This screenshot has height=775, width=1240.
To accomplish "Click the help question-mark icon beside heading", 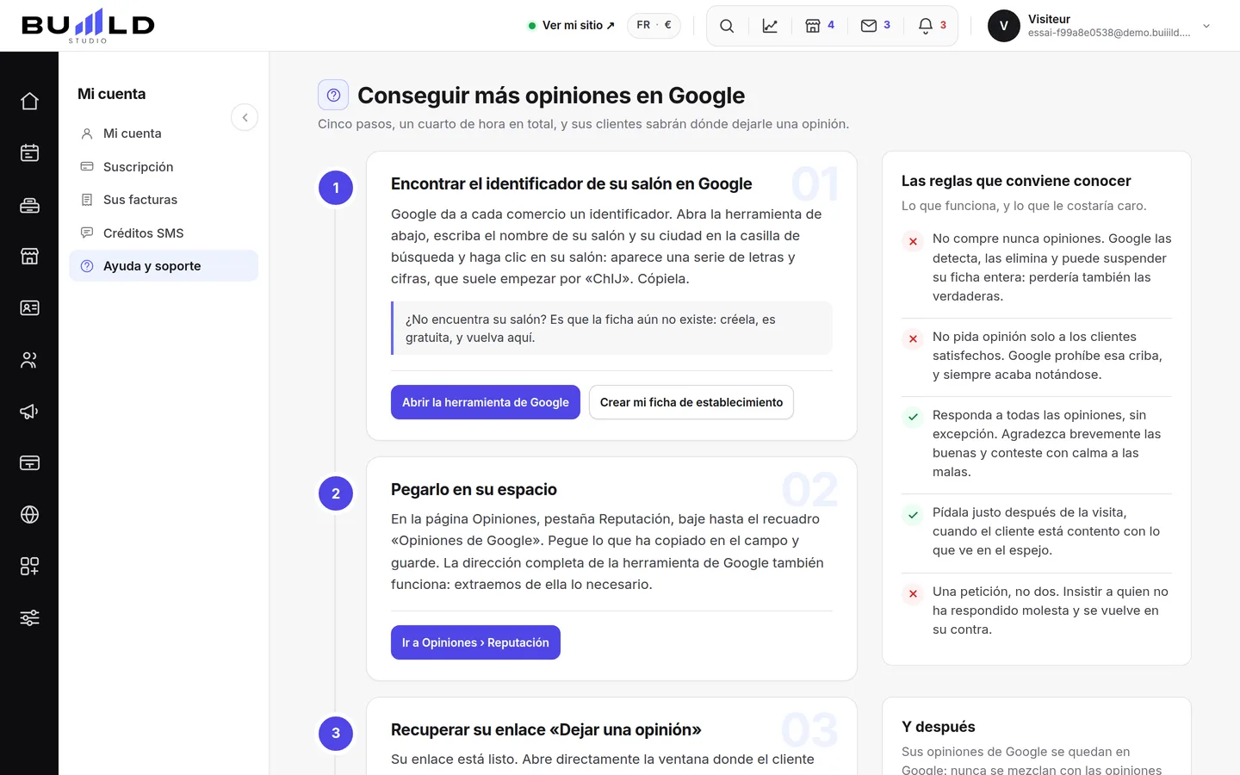I will 333,96.
